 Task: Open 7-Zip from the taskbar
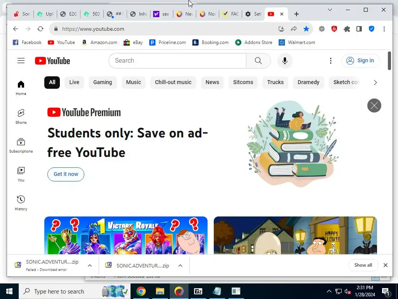pyautogui.click(x=198, y=291)
